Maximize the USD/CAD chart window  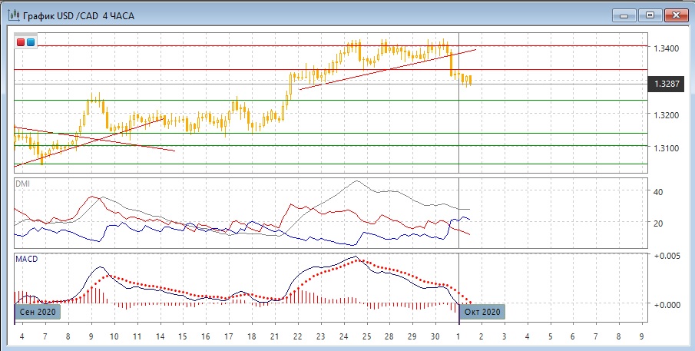tap(650, 15)
